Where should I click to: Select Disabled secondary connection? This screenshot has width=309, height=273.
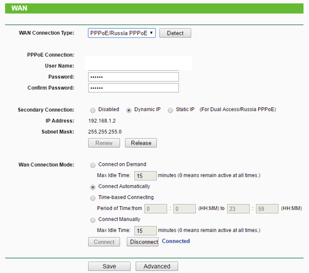click(93, 110)
